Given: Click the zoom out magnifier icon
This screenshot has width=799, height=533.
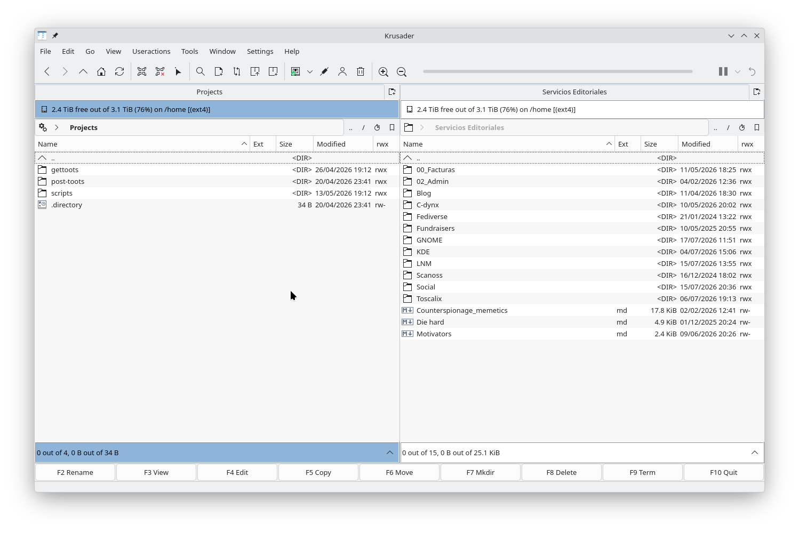Looking at the screenshot, I should [x=402, y=71].
